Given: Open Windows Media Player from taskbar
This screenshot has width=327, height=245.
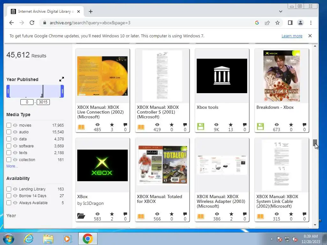Looking at the screenshot, I should tap(67, 239).
